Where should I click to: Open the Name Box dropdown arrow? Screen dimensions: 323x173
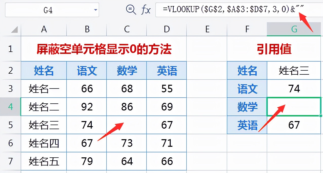pos(96,10)
